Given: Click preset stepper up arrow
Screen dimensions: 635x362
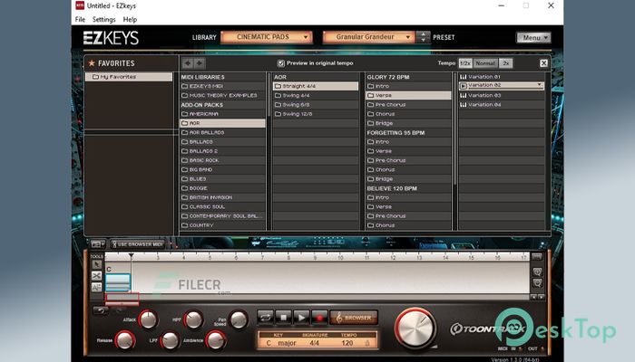Looking at the screenshot, I should (x=423, y=34).
